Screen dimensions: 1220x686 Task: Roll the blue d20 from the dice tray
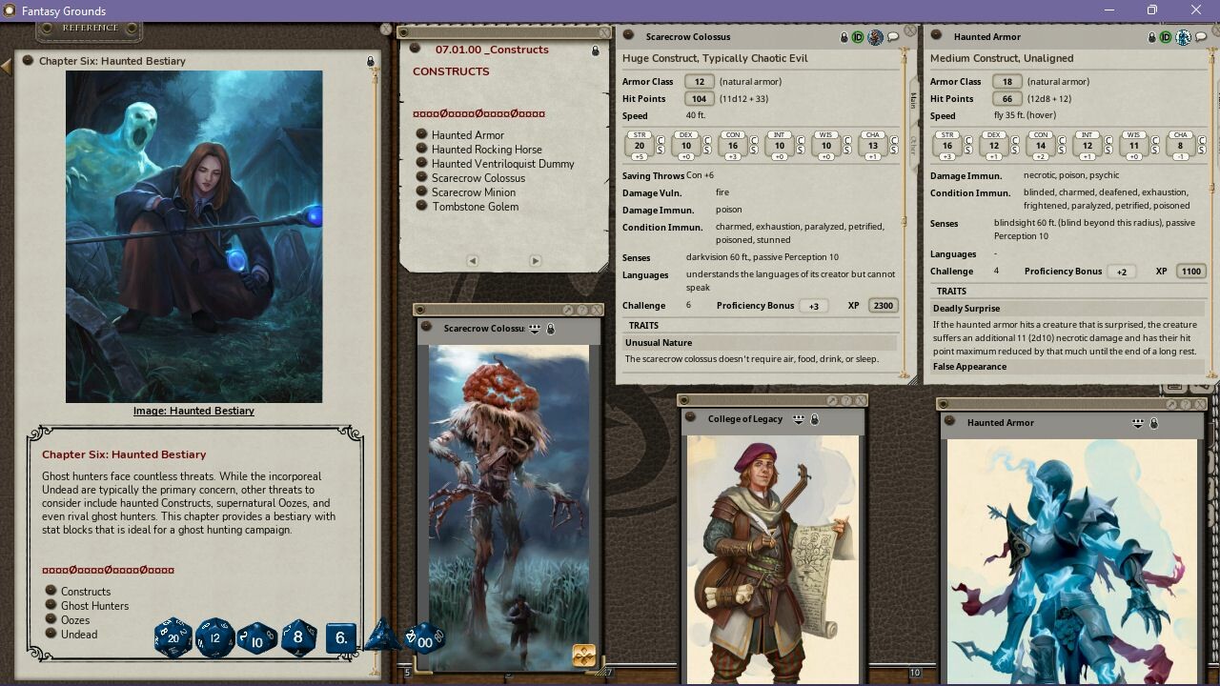[x=173, y=639]
